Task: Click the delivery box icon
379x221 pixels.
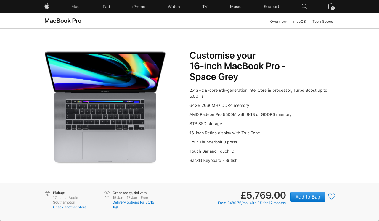Action: click(107, 194)
